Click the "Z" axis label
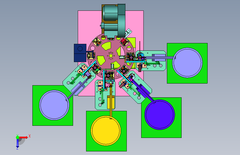 click(x=17, y=148)
